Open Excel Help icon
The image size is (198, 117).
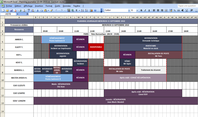(95, 10)
